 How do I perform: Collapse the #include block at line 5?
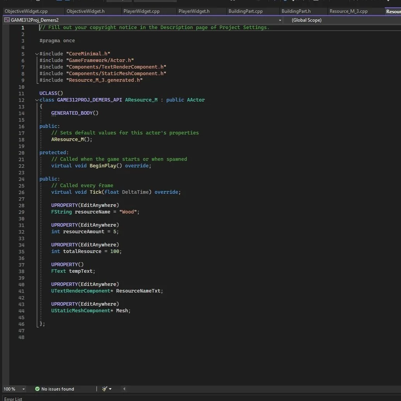pyautogui.click(x=37, y=54)
